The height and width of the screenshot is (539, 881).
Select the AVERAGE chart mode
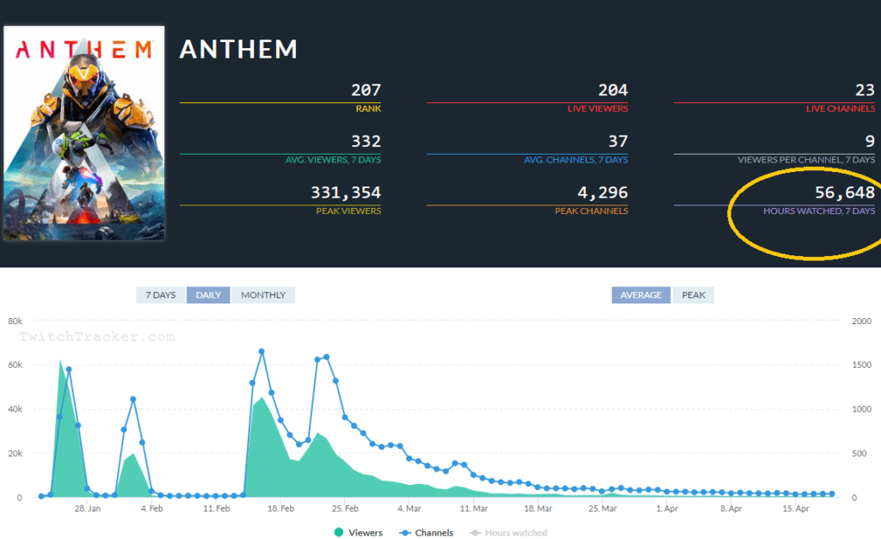click(x=640, y=295)
